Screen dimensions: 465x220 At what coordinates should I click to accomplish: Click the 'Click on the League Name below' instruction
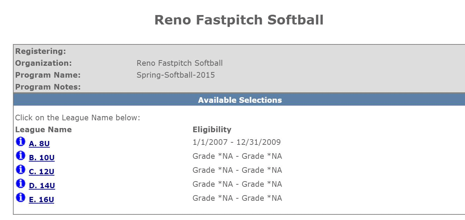pos(78,118)
